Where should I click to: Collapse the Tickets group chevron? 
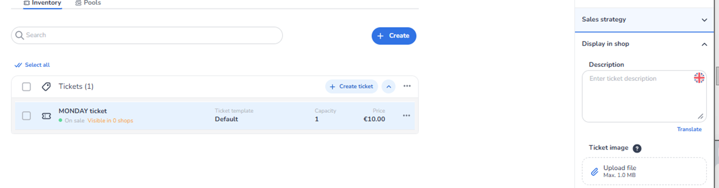[388, 87]
